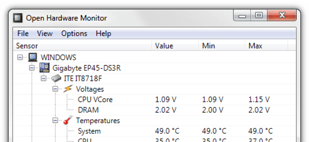Click the ITE IT8718F chip icon
This screenshot has height=142, width=309.
click(56, 78)
